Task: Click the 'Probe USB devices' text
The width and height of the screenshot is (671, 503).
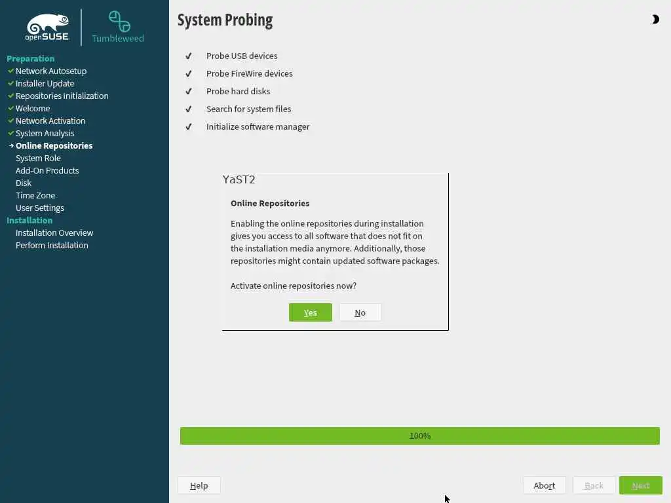Action: point(242,56)
